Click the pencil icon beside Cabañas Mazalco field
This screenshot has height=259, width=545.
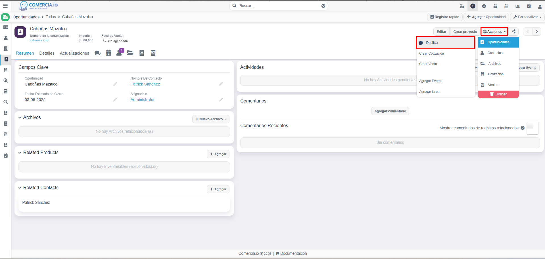pos(115,84)
